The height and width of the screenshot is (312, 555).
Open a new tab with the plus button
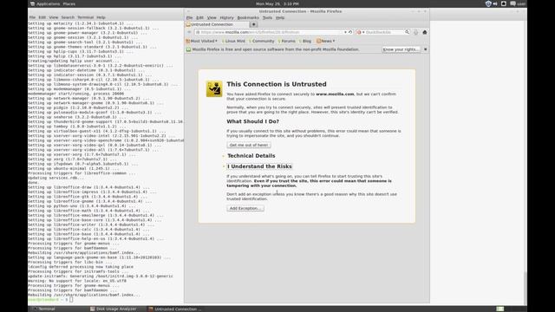tap(253, 24)
